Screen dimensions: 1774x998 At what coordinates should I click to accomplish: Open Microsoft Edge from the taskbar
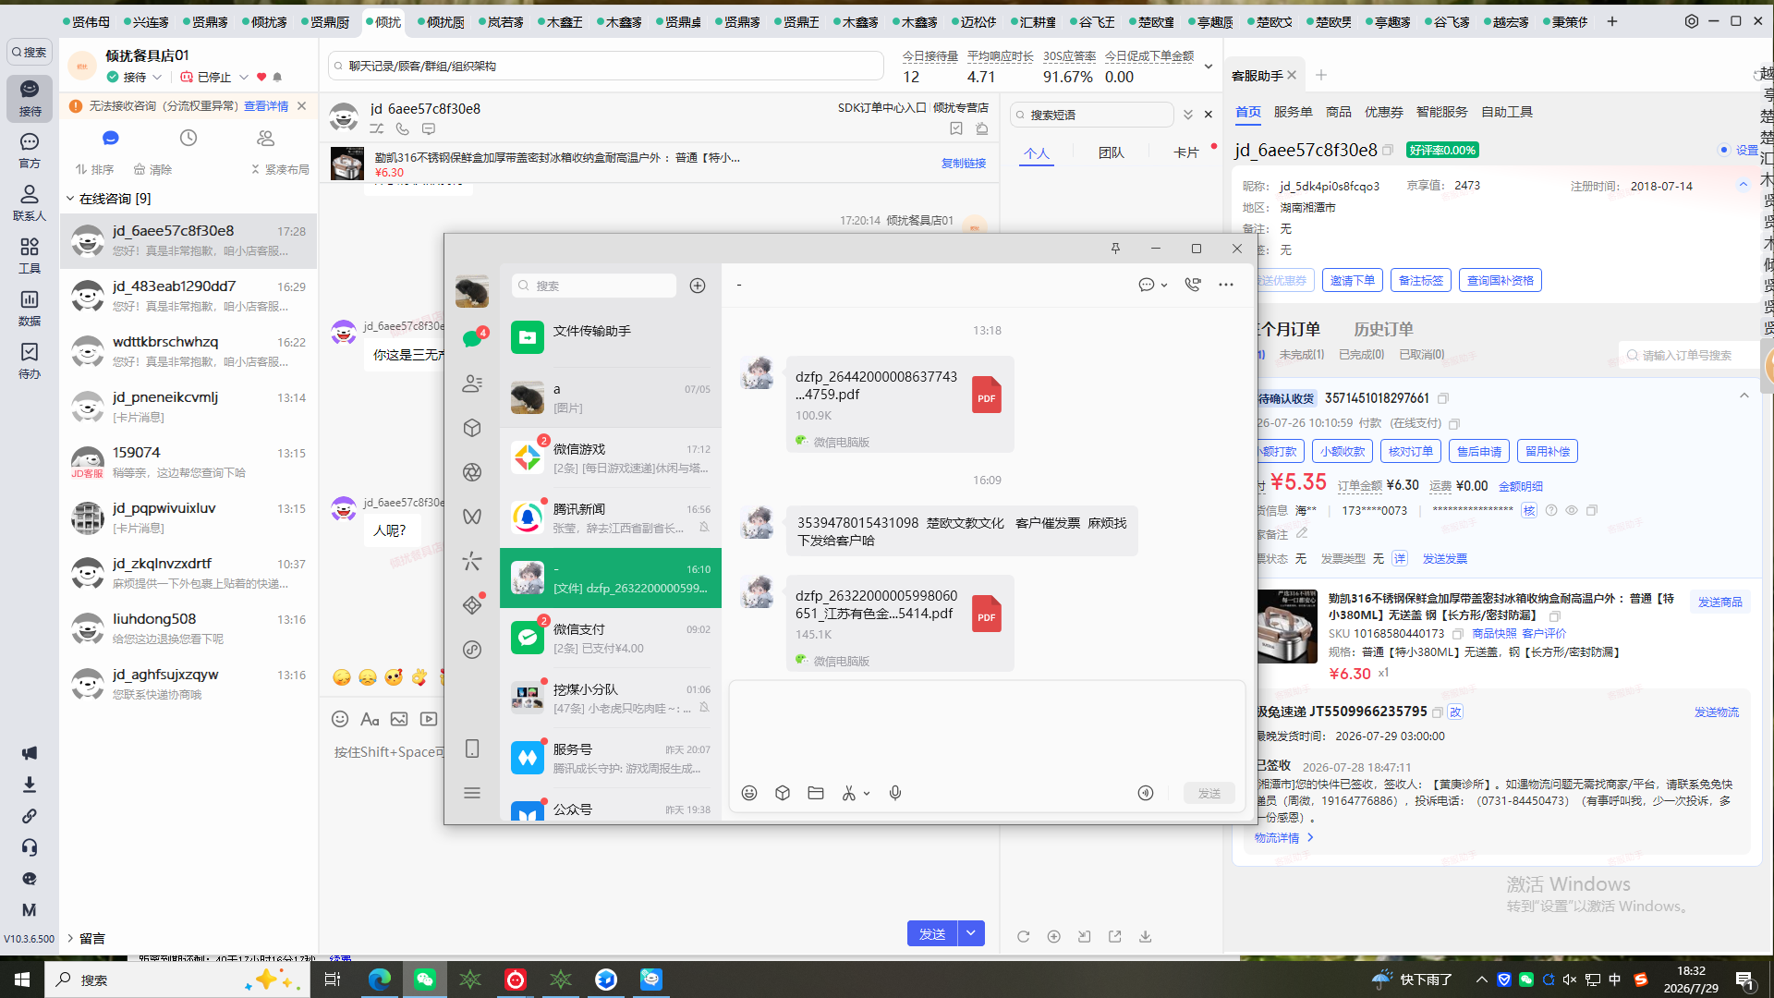380,980
